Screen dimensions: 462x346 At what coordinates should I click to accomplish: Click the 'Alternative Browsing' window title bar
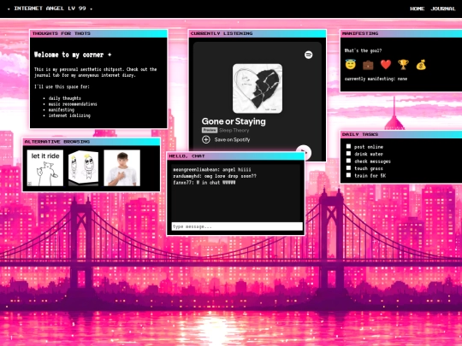[92, 142]
